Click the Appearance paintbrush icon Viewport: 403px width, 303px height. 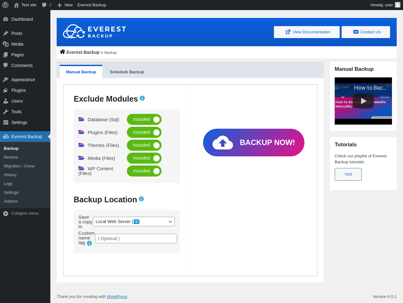pos(6,80)
